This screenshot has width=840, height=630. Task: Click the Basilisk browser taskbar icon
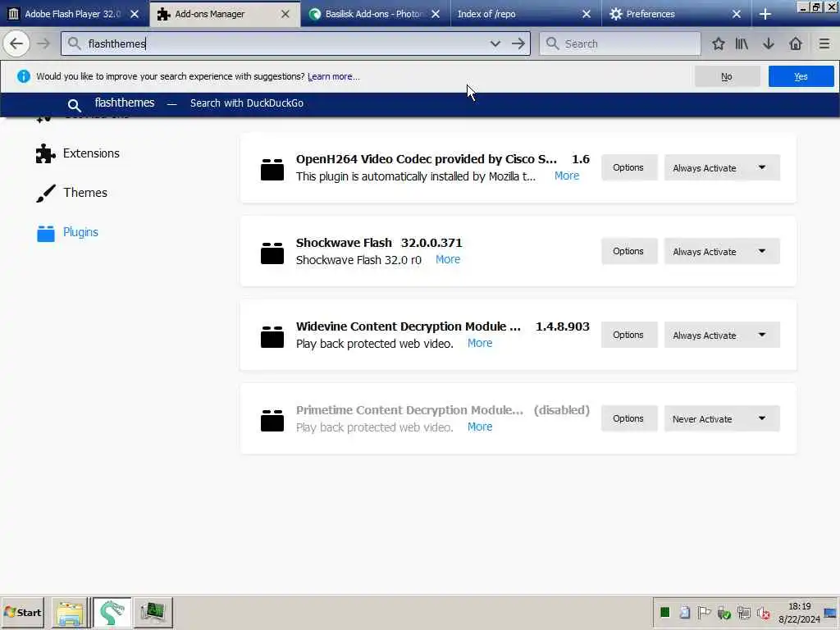(112, 612)
